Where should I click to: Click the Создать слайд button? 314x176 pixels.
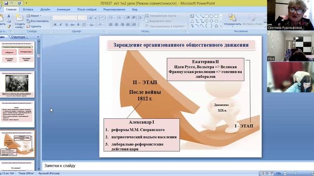[x=20, y=22]
